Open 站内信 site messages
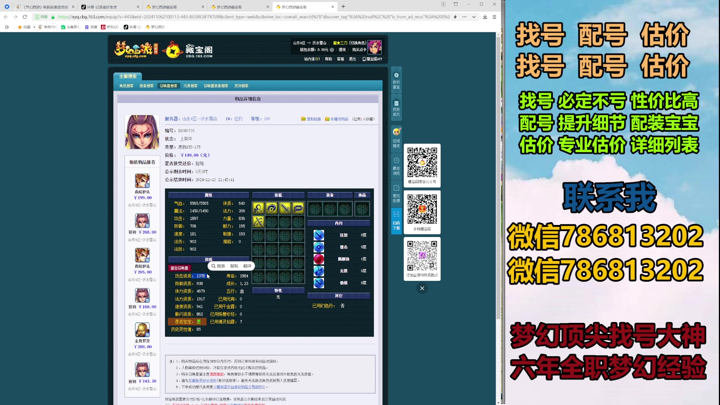Image resolution: width=720 pixels, height=405 pixels. (x=312, y=59)
